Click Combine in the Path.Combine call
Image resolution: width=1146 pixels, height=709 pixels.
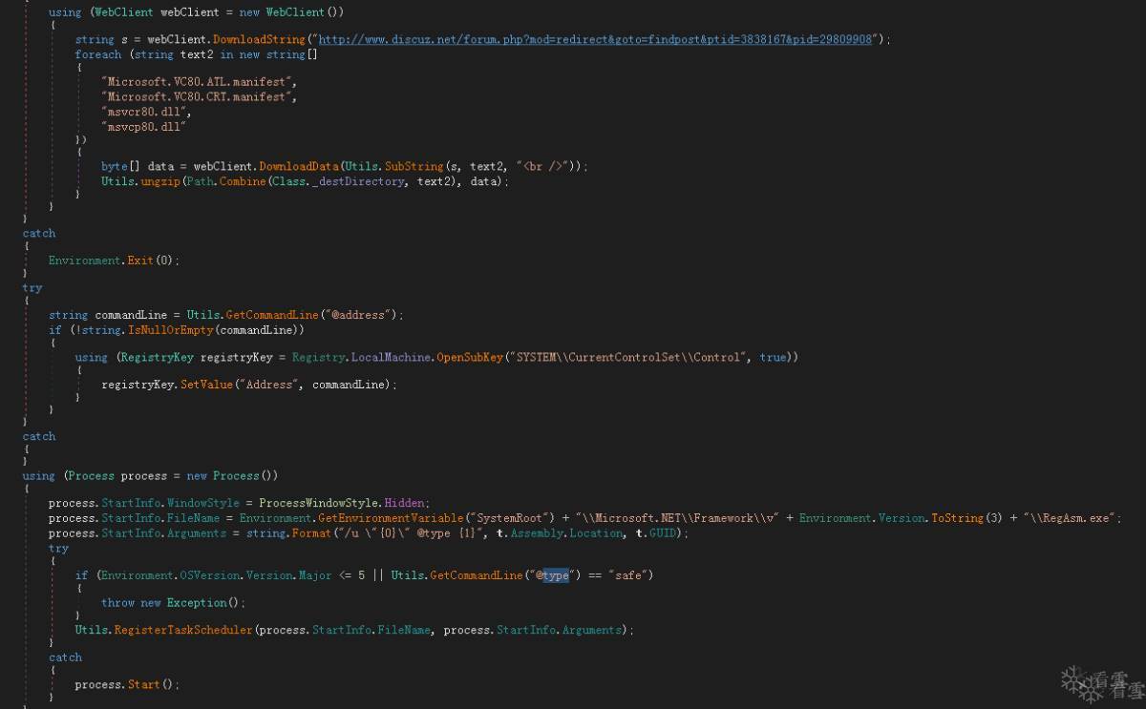[244, 181]
